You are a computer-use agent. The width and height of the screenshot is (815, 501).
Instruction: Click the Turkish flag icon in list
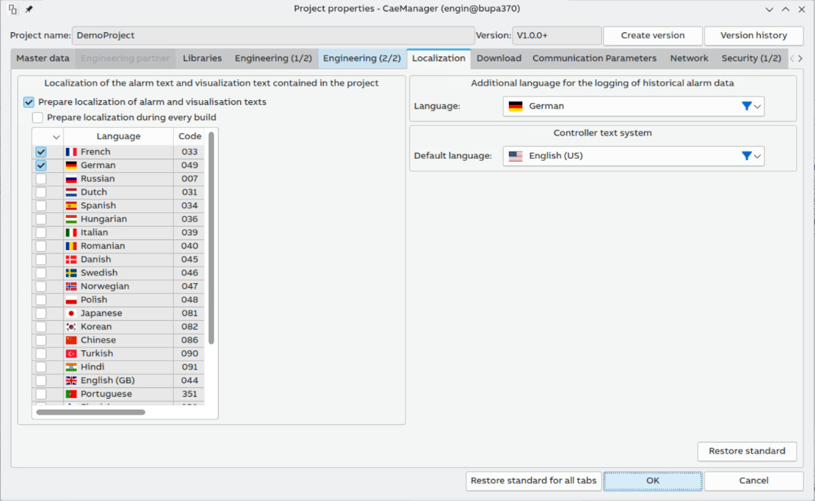pos(71,354)
